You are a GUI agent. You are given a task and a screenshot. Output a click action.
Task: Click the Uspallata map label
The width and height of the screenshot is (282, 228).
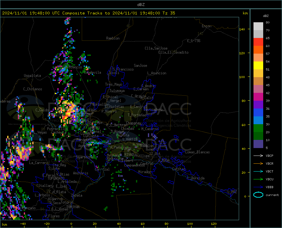[x=32, y=76]
